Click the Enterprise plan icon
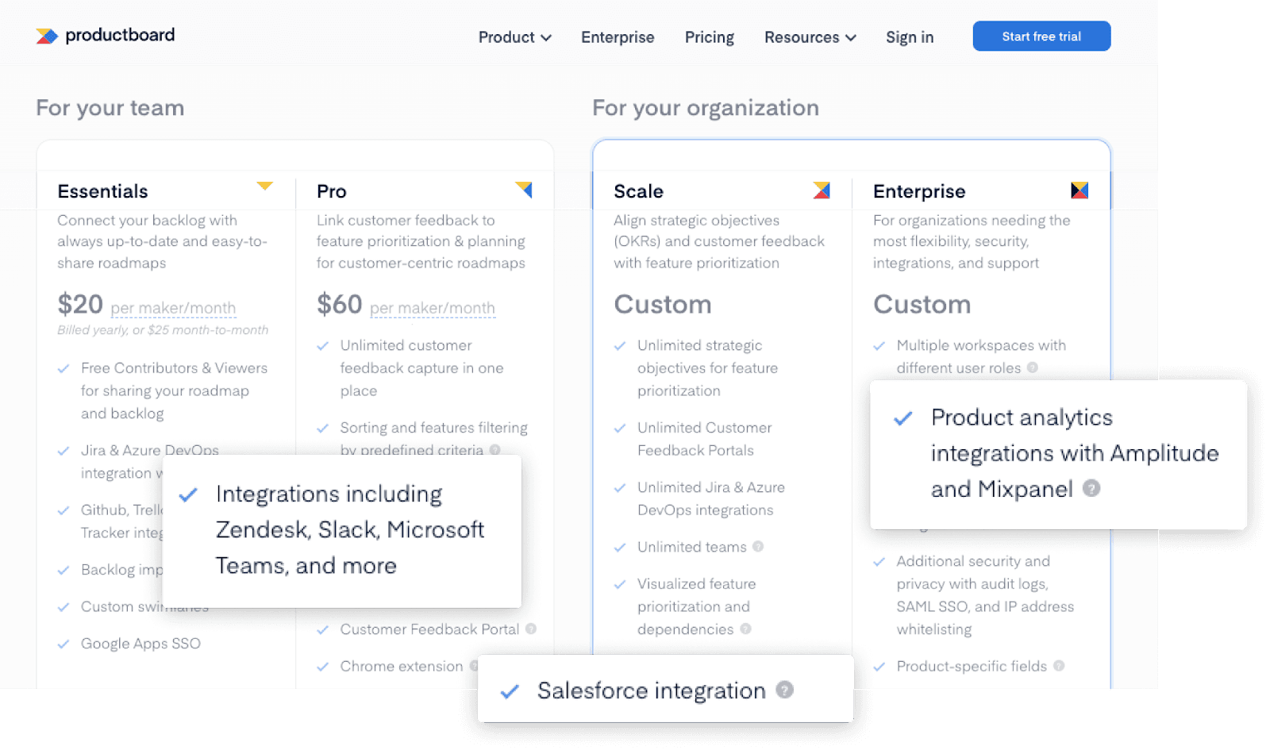 (1079, 190)
